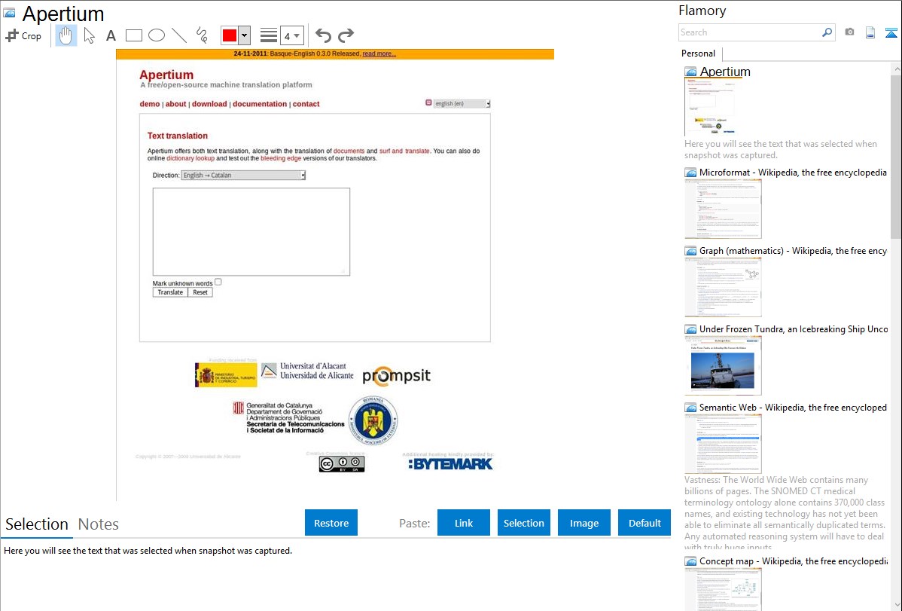Select the rectangle drawing tool
The width and height of the screenshot is (902, 611).
pyautogui.click(x=133, y=35)
